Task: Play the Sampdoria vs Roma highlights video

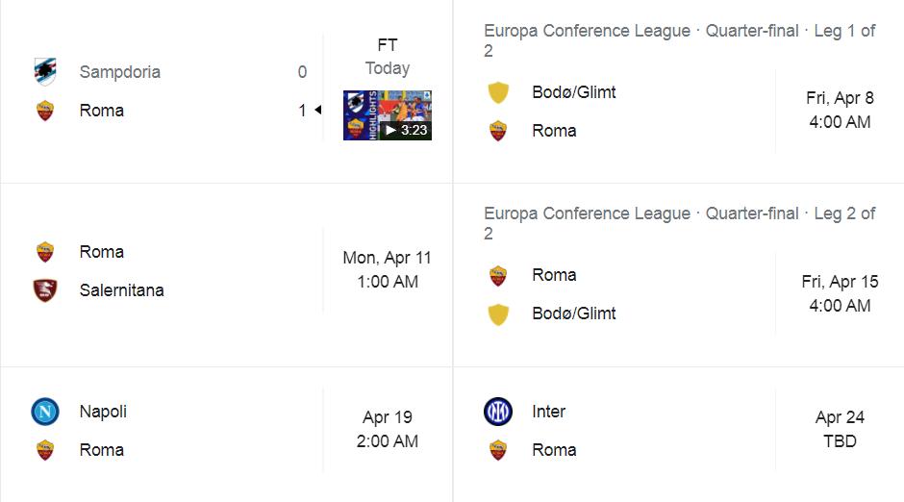Action: 388,115
